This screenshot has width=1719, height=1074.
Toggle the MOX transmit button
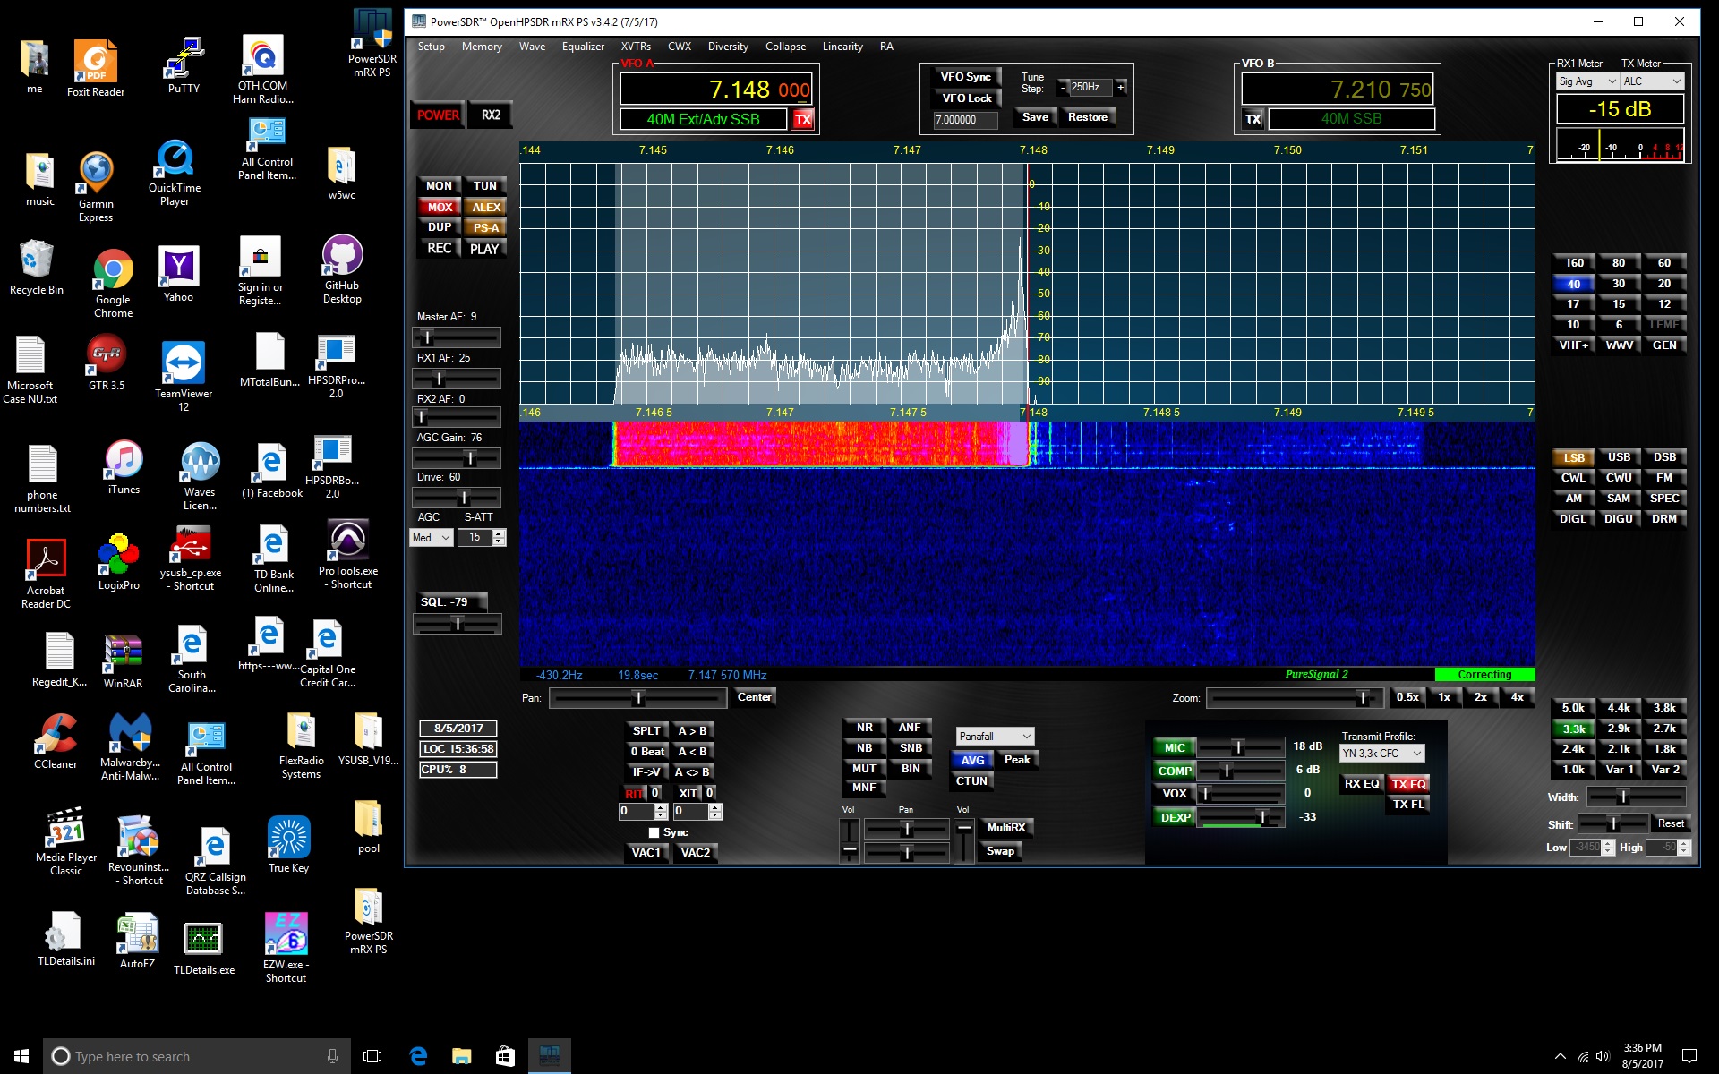pos(440,207)
